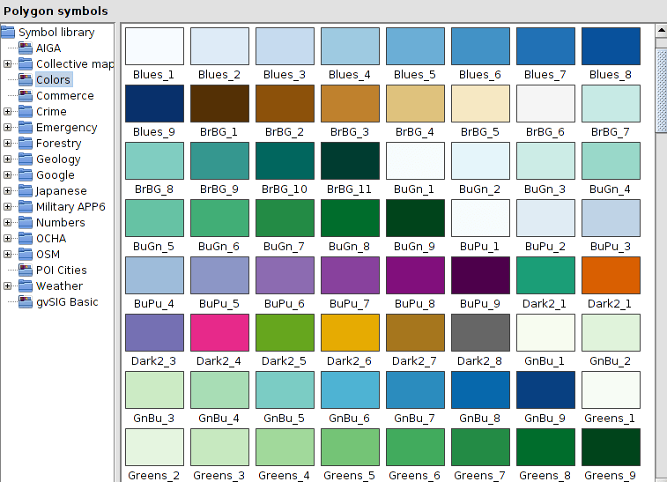Click the scrollbar up arrow
The height and width of the screenshot is (482, 667).
pos(661,31)
